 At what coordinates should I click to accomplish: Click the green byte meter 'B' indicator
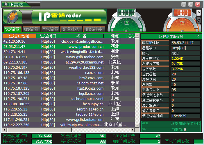126,23
